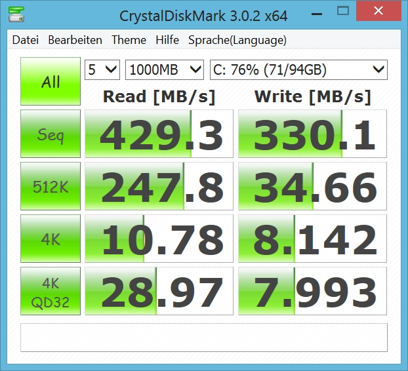Start the 4K benchmark test
This screenshot has height=371, width=408.
[x=51, y=239]
